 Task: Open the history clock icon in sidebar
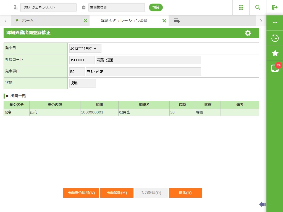pyautogui.click(x=275, y=38)
